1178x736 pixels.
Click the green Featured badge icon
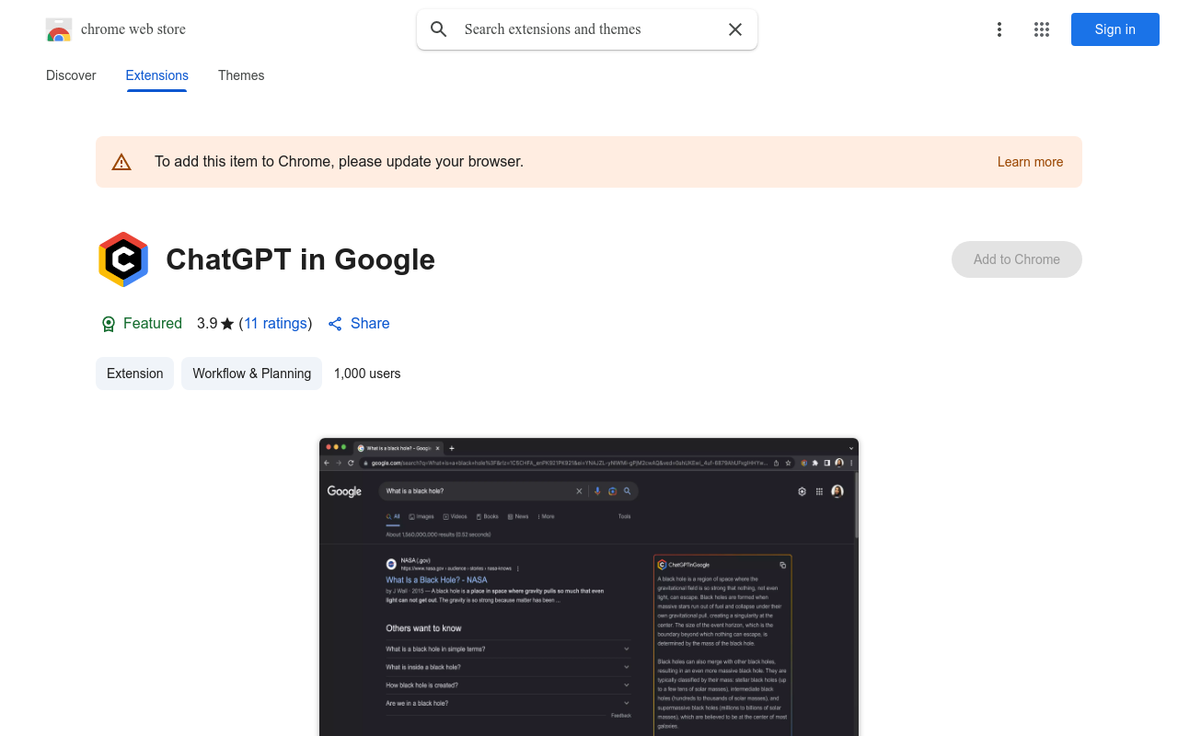point(109,324)
